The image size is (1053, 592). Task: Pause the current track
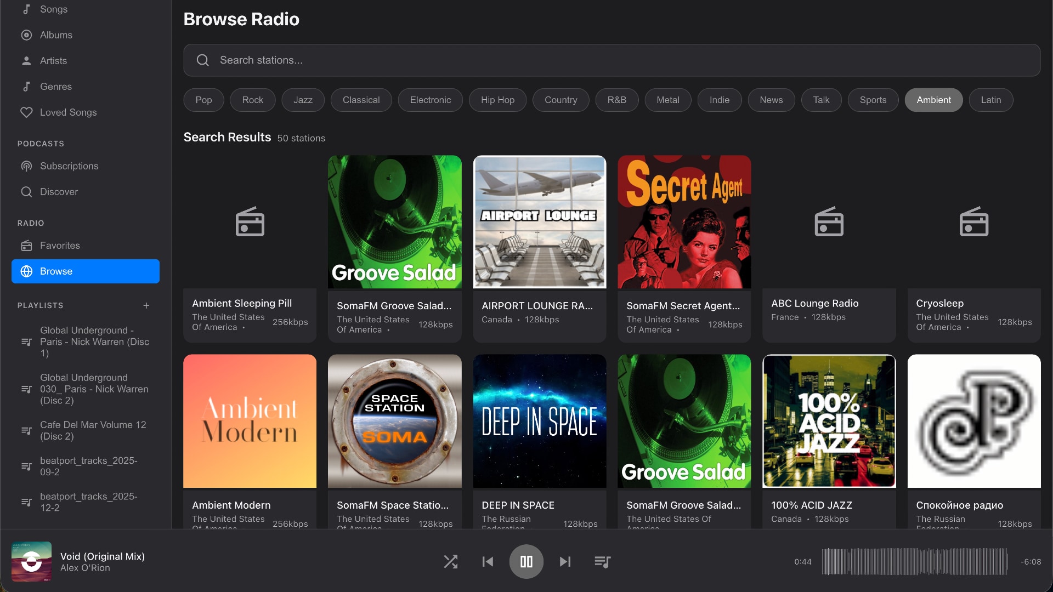point(526,561)
